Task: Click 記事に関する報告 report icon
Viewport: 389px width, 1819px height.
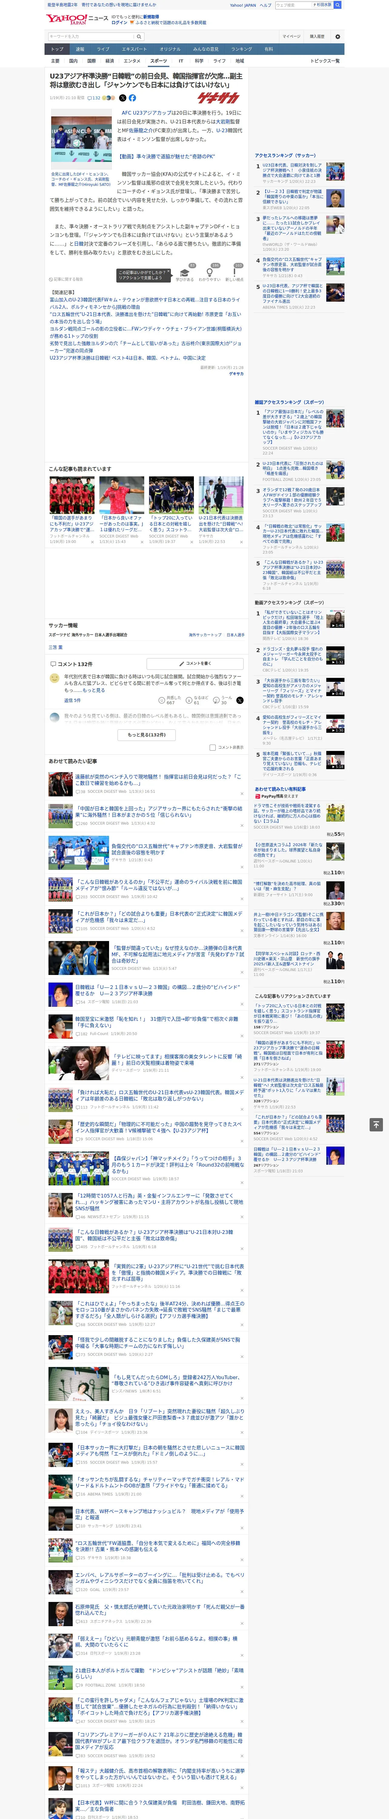Action: [66, 280]
